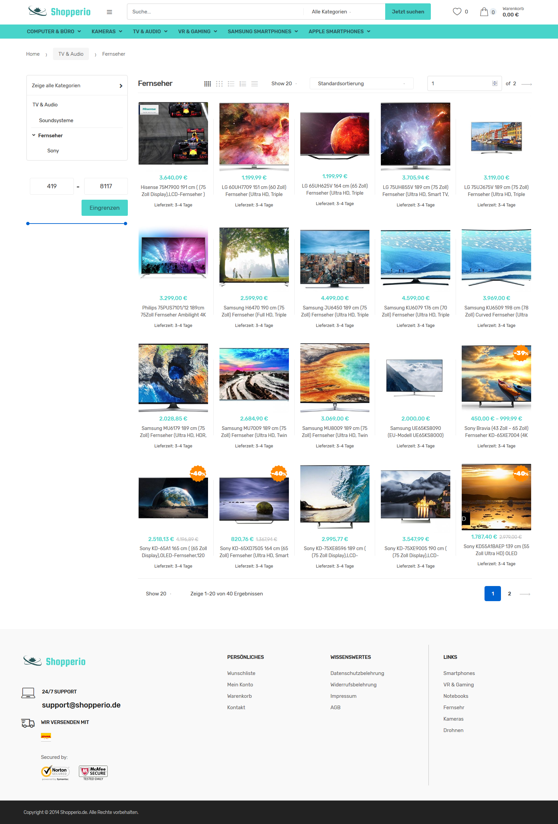Click laptop support icon in footer
Screen dimensions: 558x824
[x=28, y=693]
